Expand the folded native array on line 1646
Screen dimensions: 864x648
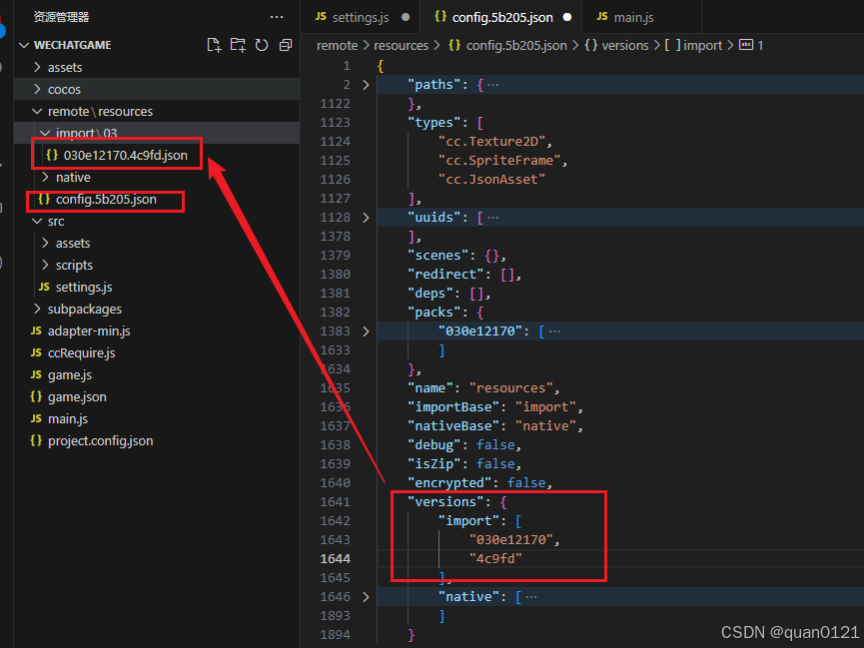tap(366, 595)
